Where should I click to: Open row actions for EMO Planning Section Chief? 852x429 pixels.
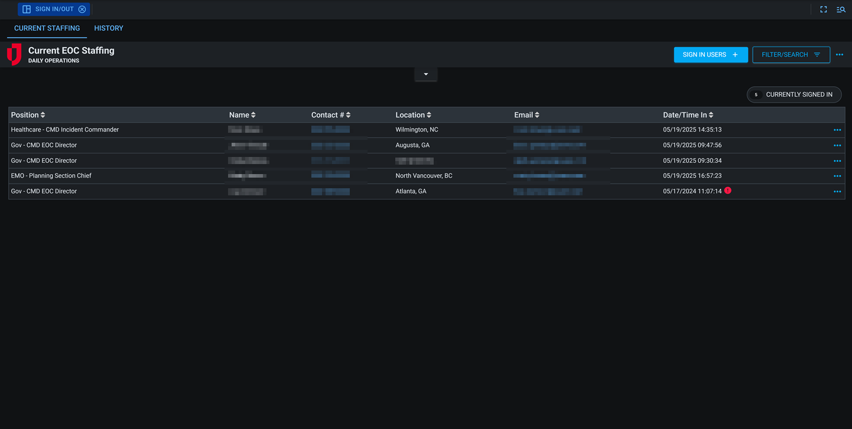[837, 175]
